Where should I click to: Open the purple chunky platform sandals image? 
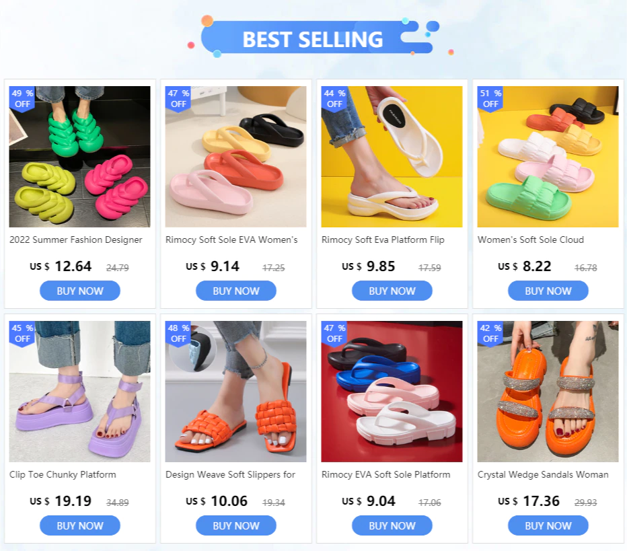(79, 392)
